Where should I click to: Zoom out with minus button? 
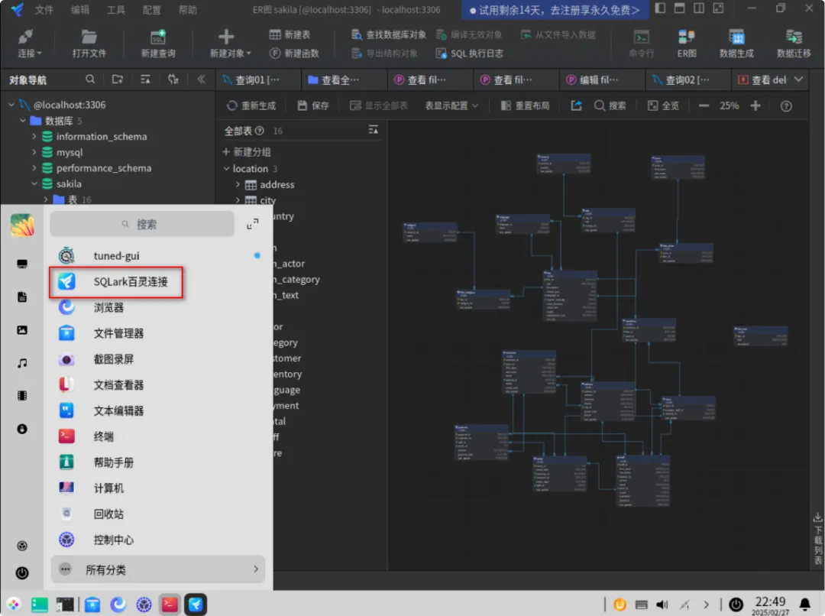point(704,105)
